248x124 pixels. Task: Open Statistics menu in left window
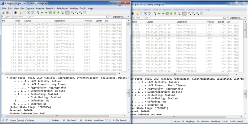coord(50,8)
